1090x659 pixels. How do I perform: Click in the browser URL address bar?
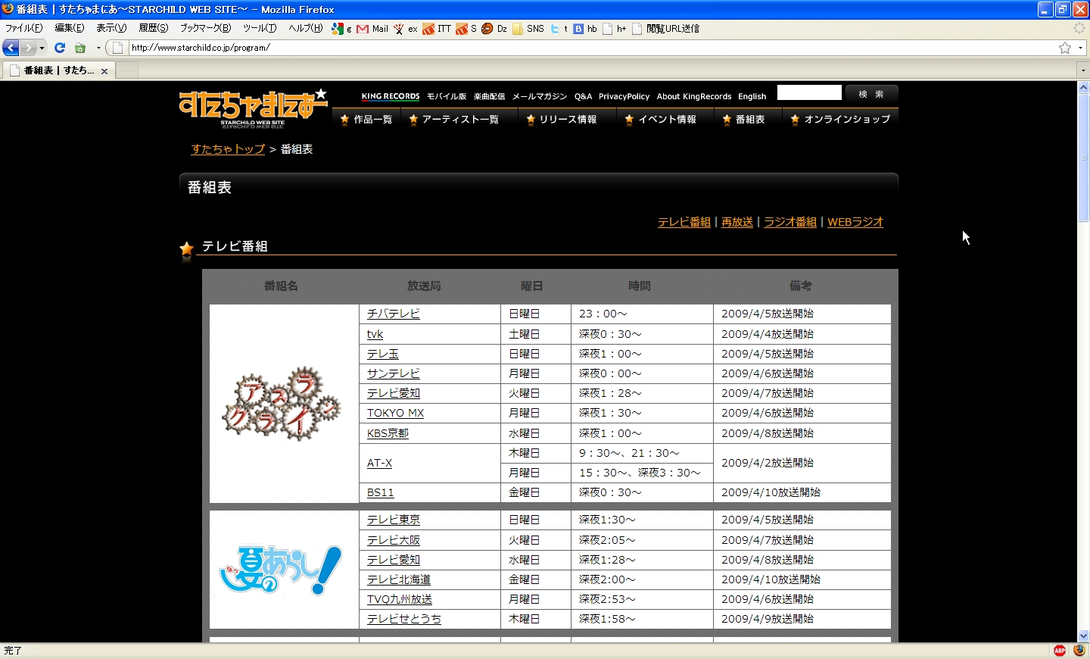[591, 48]
